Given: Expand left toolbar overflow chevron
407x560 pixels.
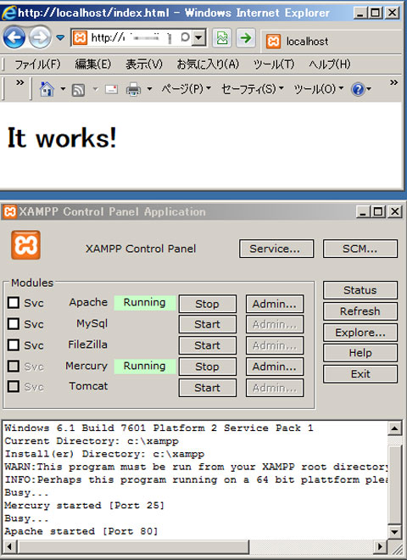Looking at the screenshot, I should click(x=20, y=83).
